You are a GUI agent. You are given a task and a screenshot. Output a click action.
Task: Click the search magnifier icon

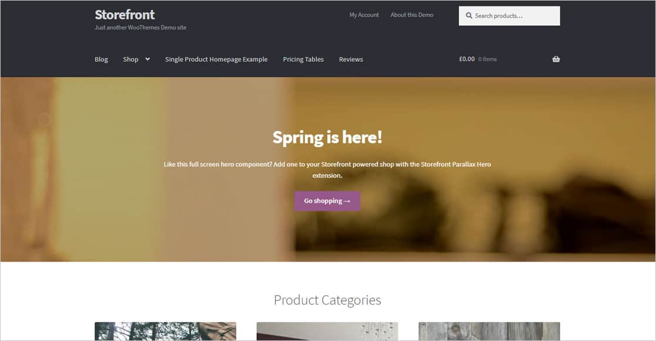(469, 15)
